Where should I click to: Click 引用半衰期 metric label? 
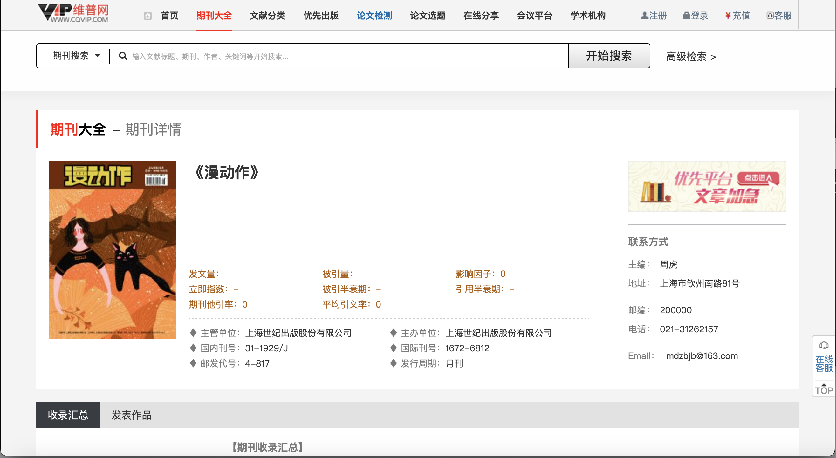click(x=480, y=289)
